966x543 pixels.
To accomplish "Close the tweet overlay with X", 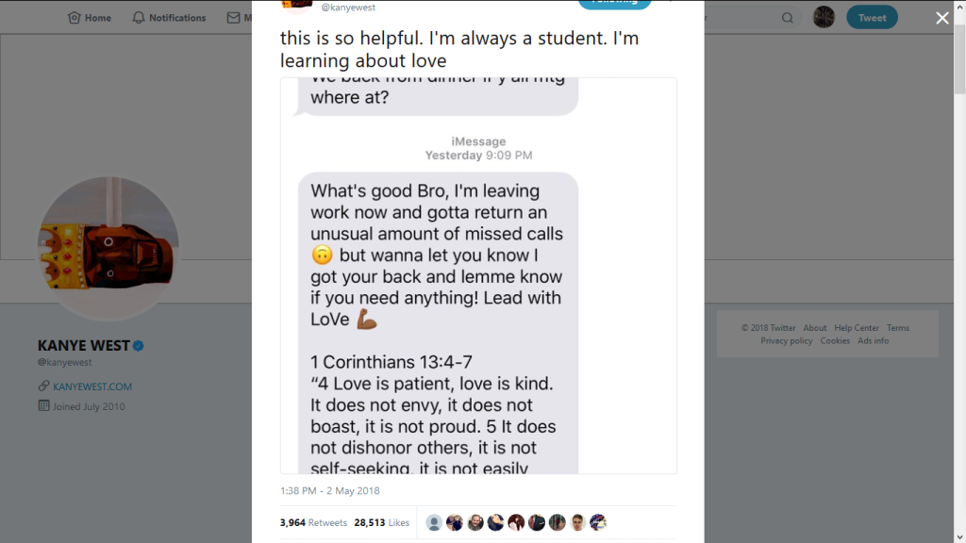I will (x=941, y=18).
